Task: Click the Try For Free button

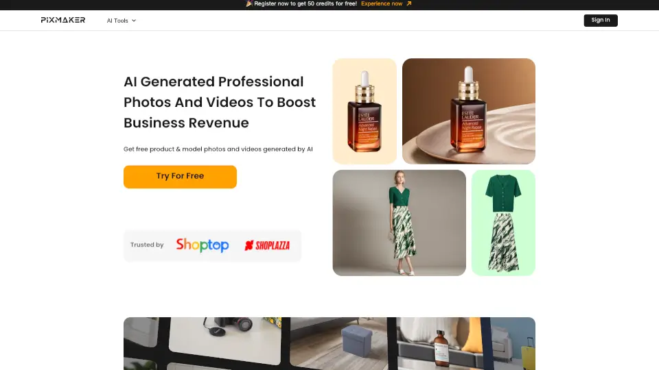Action: pyautogui.click(x=180, y=177)
